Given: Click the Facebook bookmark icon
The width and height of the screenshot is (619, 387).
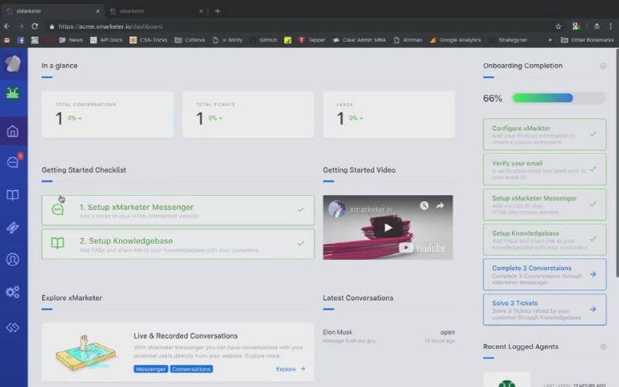Looking at the screenshot, I should point(21,40).
